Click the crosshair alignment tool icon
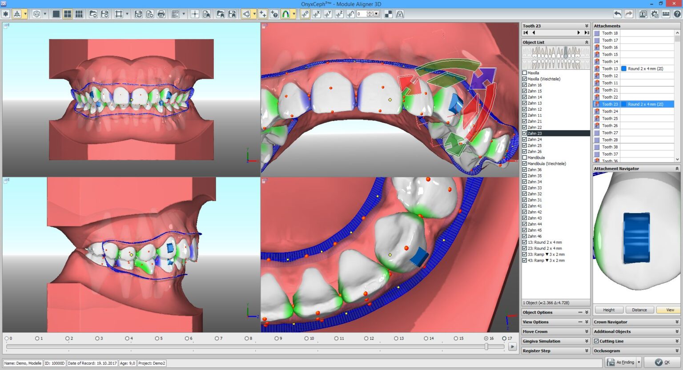 click(x=195, y=14)
